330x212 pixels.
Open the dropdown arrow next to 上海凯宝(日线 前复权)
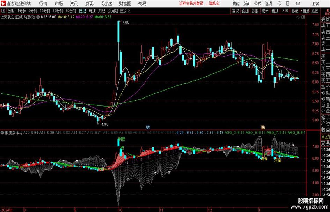point(38,17)
